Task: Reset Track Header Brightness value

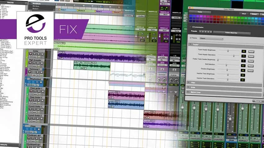Action: (251, 52)
